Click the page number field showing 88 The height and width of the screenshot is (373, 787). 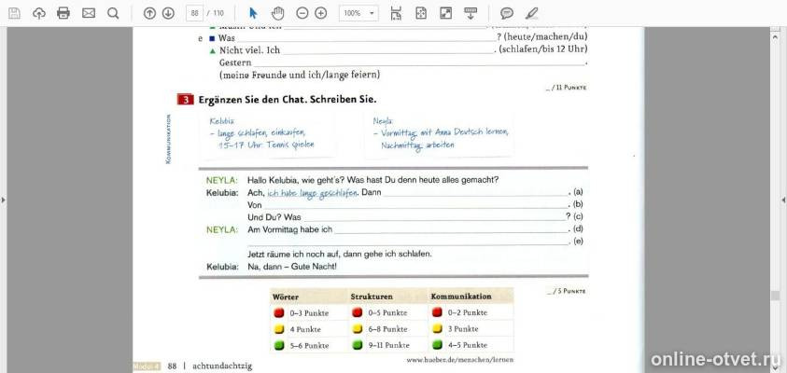point(194,14)
